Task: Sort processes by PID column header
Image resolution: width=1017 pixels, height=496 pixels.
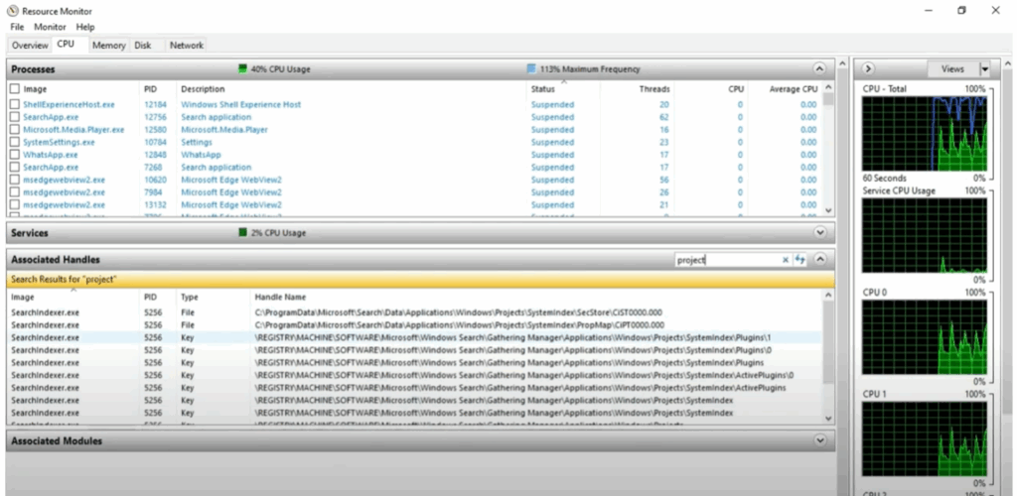Action: click(x=151, y=89)
